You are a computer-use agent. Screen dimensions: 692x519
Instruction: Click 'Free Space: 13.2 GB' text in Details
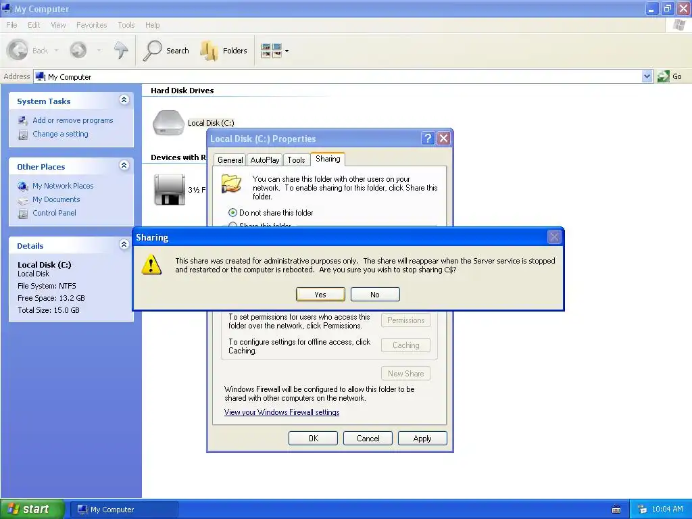[51, 298]
